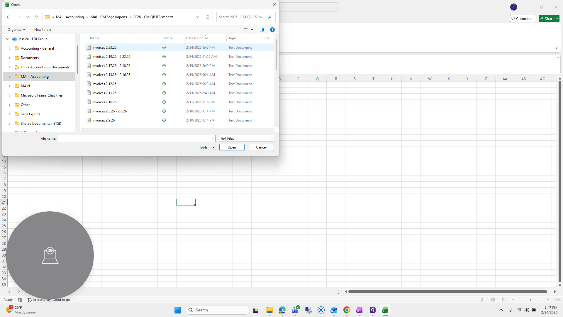Collapse Jessica - FDI Group tree node
The height and width of the screenshot is (317, 563).
(7, 39)
